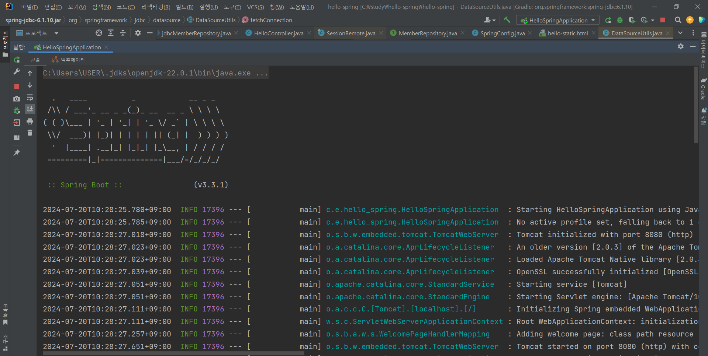Switch to the HelloController.java tab
Image resolution: width=708 pixels, height=356 pixels.
click(x=279, y=33)
